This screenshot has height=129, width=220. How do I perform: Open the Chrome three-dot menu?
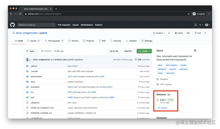[x=209, y=14]
